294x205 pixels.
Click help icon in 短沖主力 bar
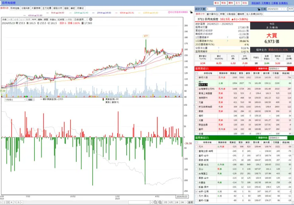point(292,50)
